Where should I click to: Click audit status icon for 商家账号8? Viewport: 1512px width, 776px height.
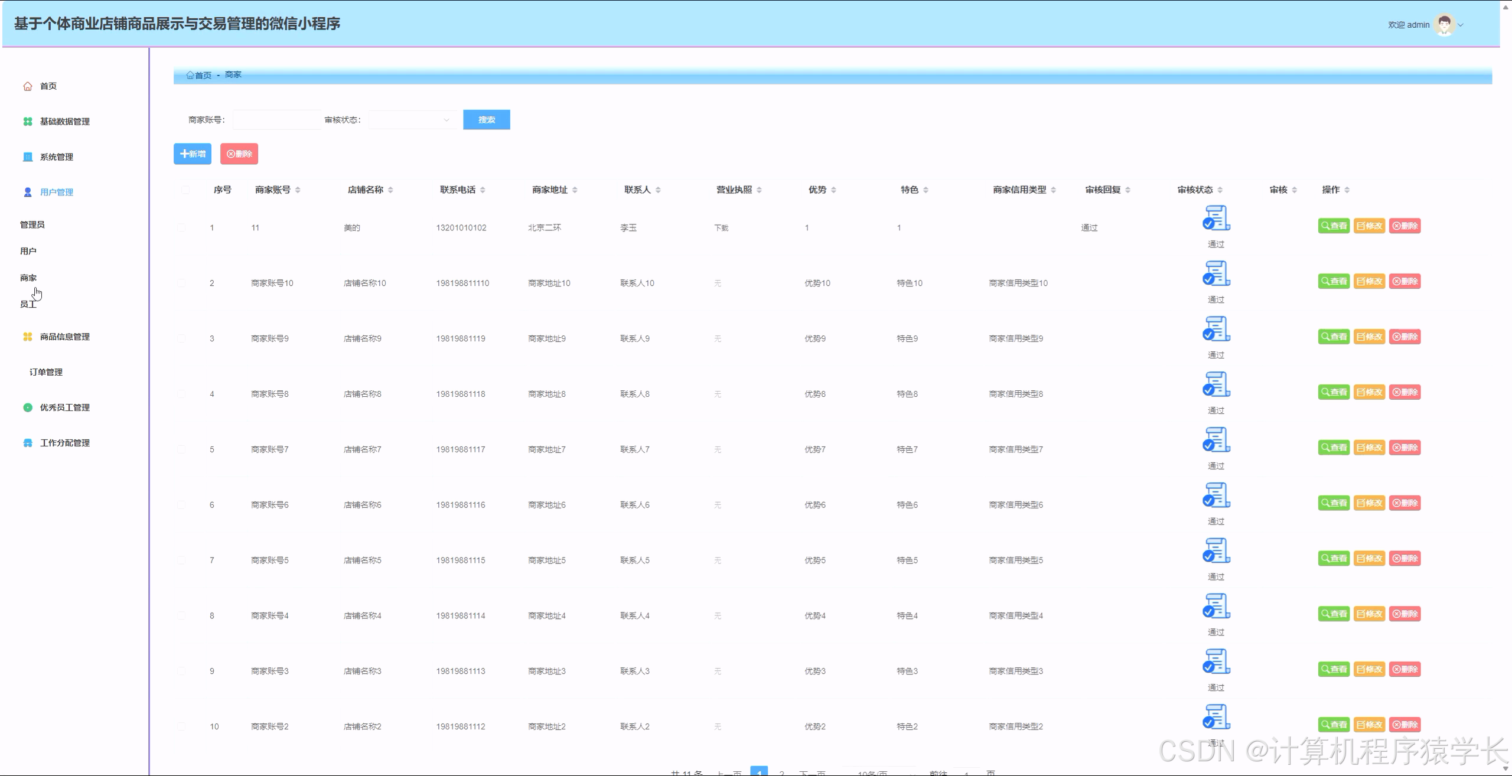tap(1216, 384)
